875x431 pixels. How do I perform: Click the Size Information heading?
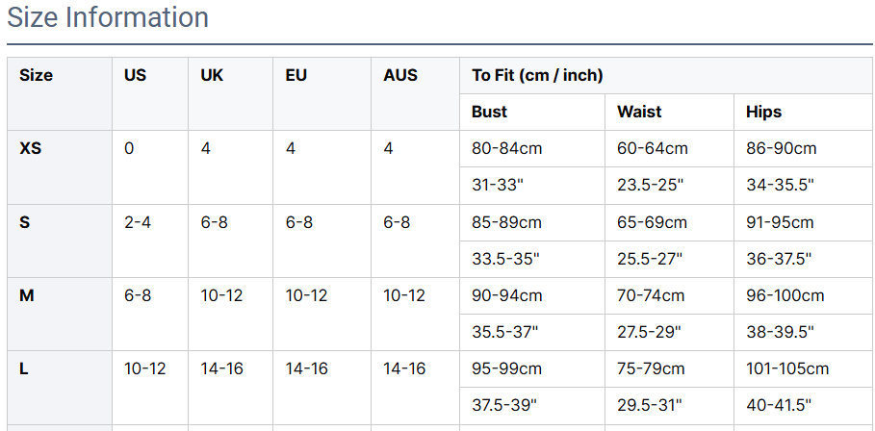tap(108, 17)
